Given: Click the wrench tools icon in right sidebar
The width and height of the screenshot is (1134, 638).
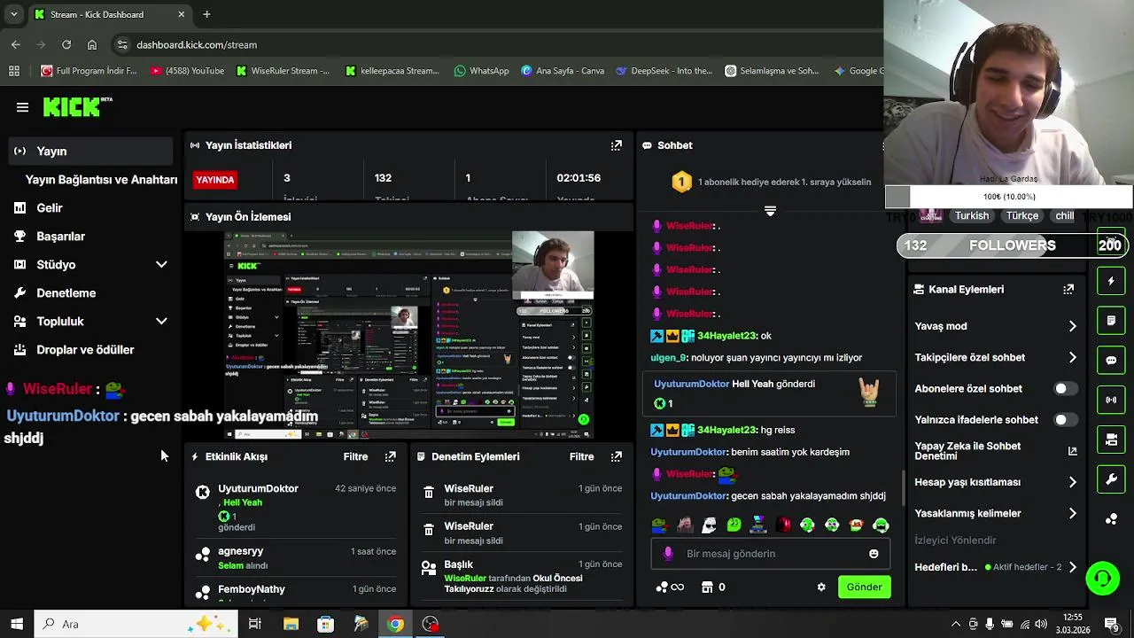Looking at the screenshot, I should pyautogui.click(x=1111, y=479).
